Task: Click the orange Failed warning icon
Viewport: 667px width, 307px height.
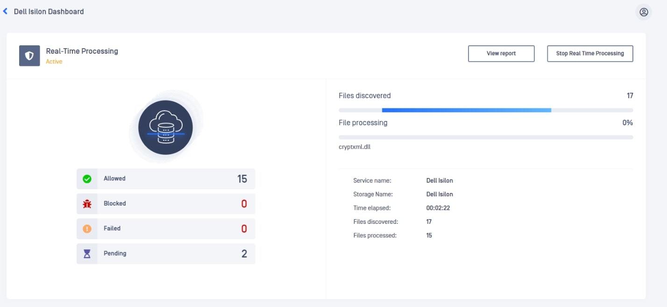Action: (87, 229)
